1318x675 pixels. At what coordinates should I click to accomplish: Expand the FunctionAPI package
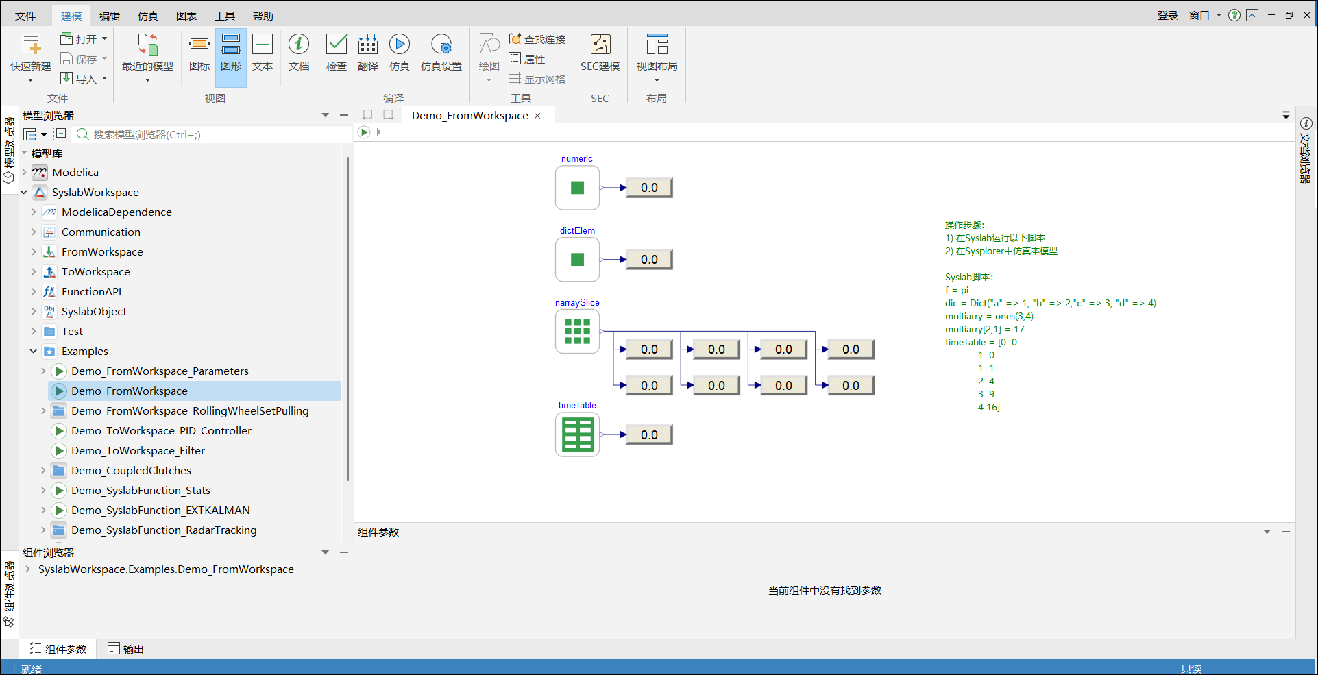pos(34,292)
